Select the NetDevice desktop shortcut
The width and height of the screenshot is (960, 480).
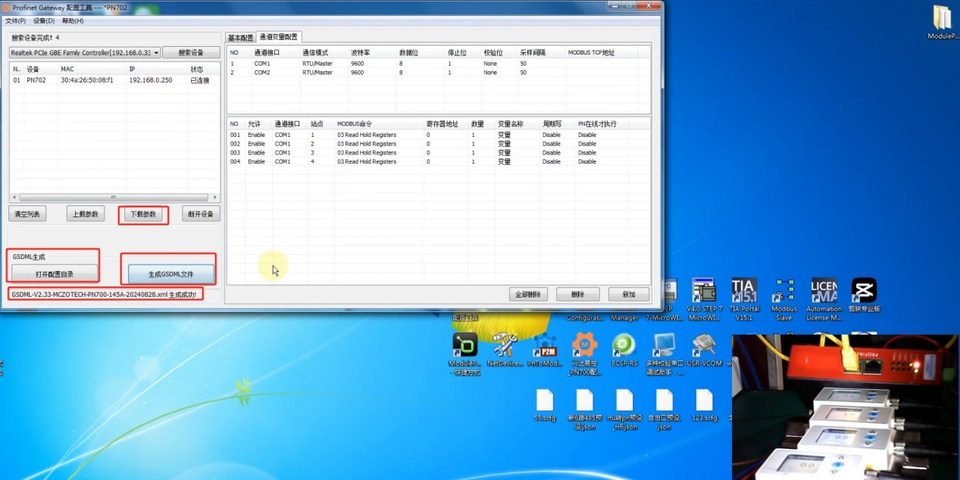(505, 351)
